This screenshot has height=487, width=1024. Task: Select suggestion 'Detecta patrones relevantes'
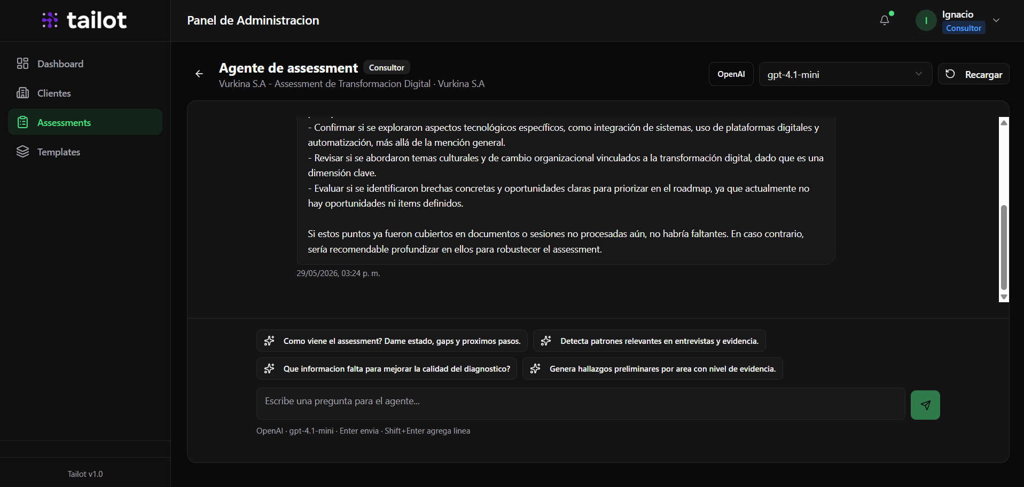point(650,341)
